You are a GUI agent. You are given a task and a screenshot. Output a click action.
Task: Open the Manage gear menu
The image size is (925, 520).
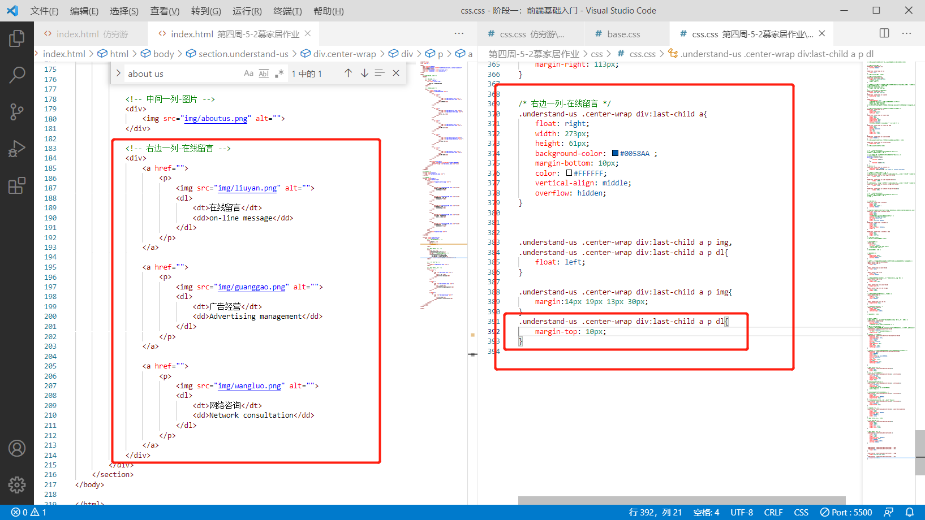pyautogui.click(x=17, y=485)
